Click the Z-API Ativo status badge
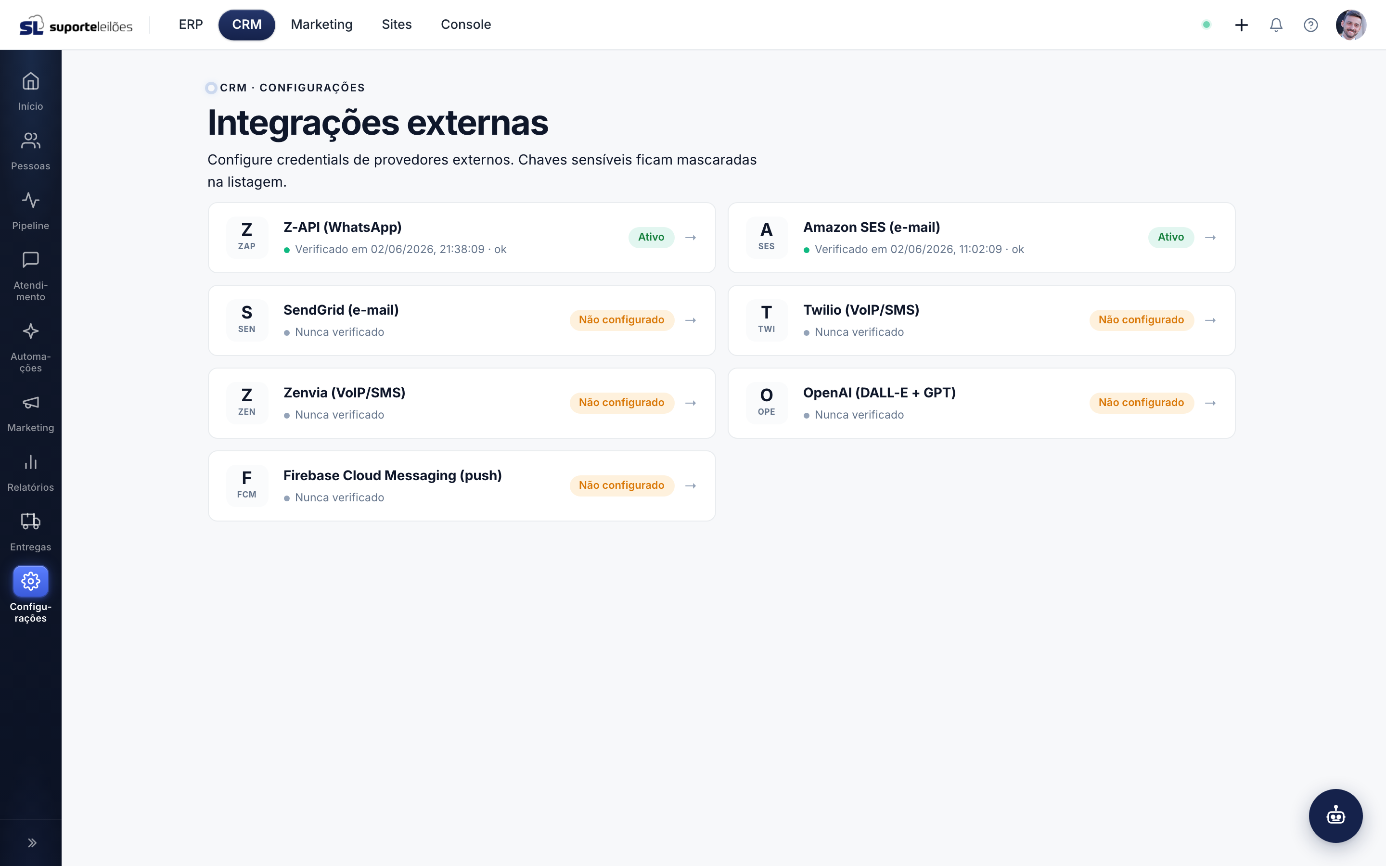The height and width of the screenshot is (866, 1386). 651,237
